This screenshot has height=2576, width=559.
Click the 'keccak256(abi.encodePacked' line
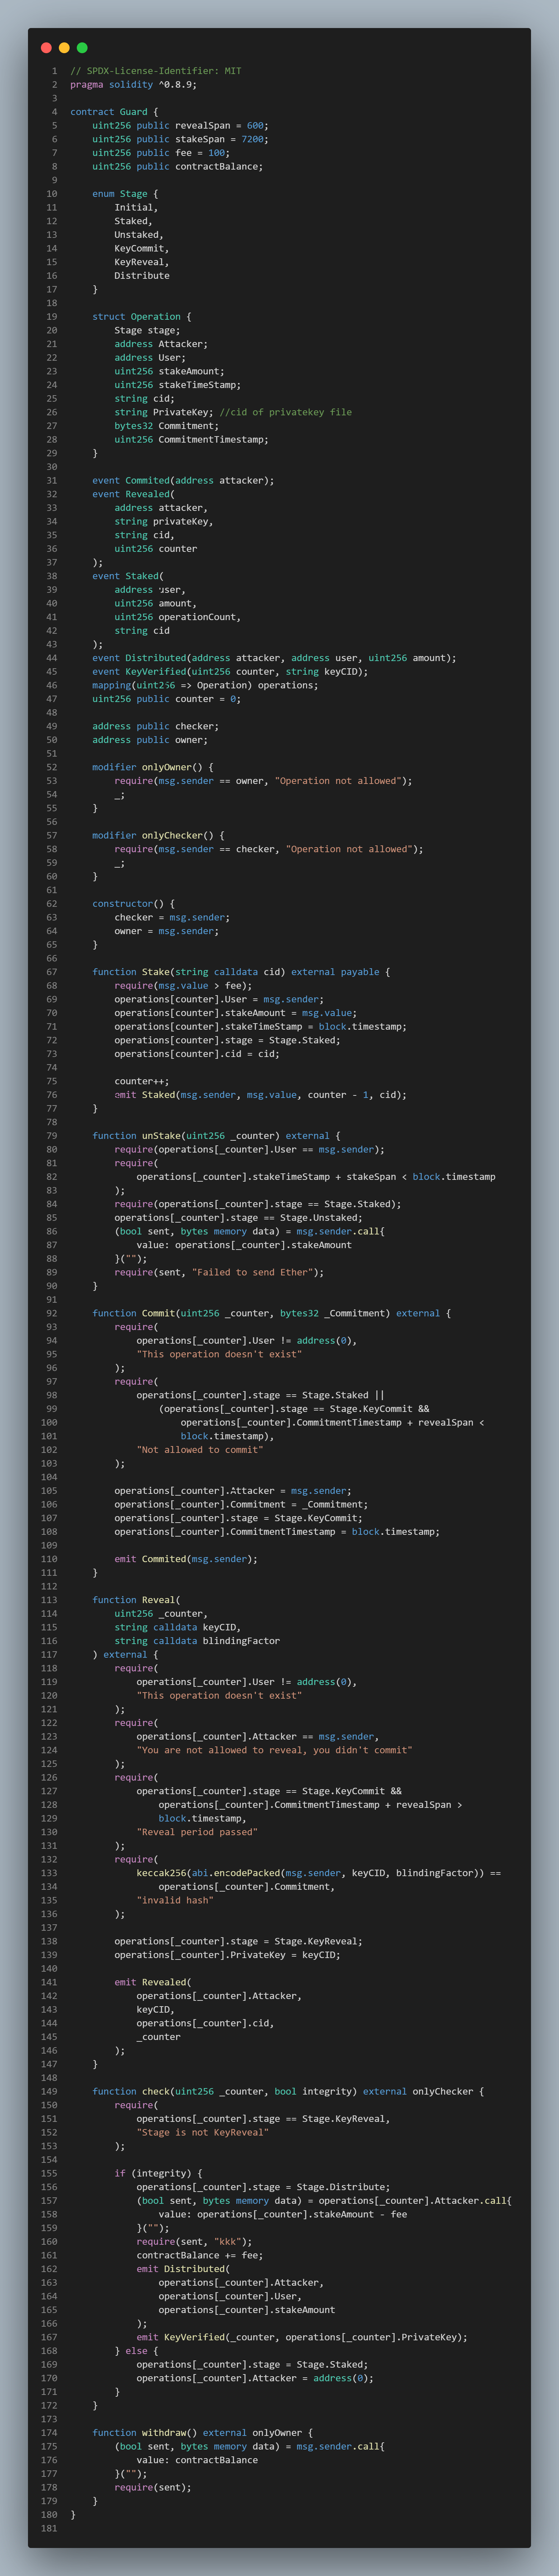(319, 1873)
